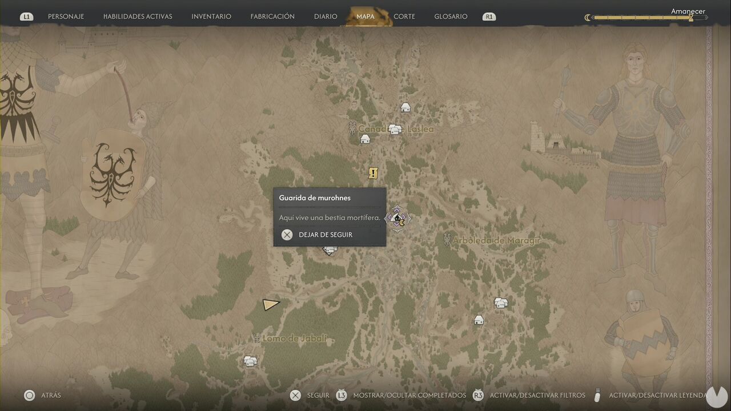Switch to HABILIDADES ACTIVAS tab

point(138,17)
